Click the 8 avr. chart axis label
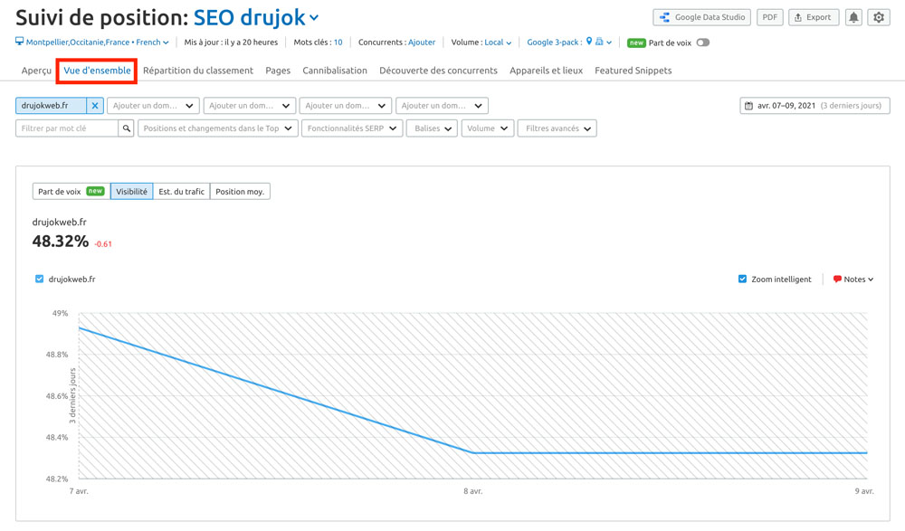Image resolution: width=905 pixels, height=531 pixels. point(472,491)
